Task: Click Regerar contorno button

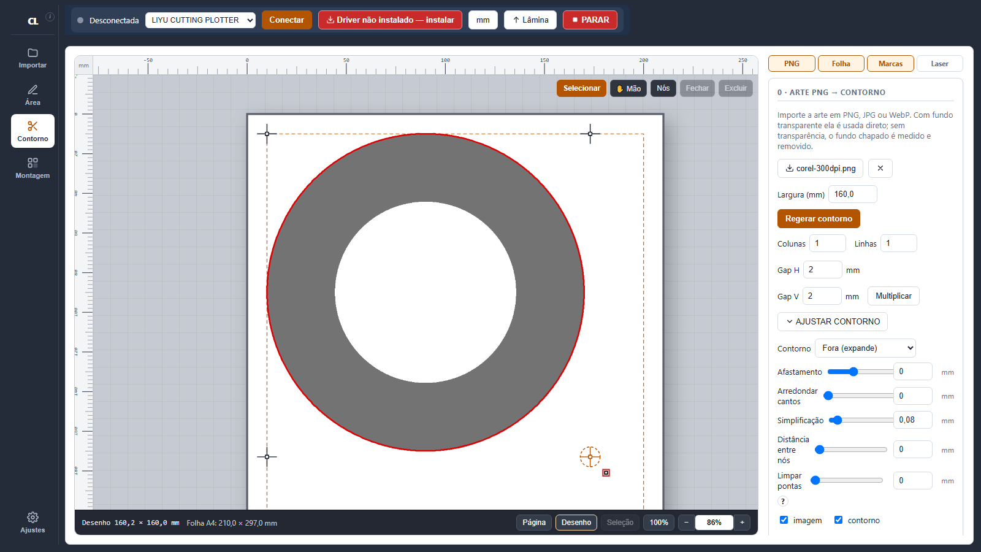Action: coord(819,218)
